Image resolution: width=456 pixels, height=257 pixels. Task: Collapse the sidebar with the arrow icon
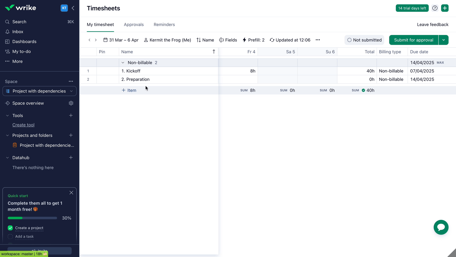click(x=73, y=8)
